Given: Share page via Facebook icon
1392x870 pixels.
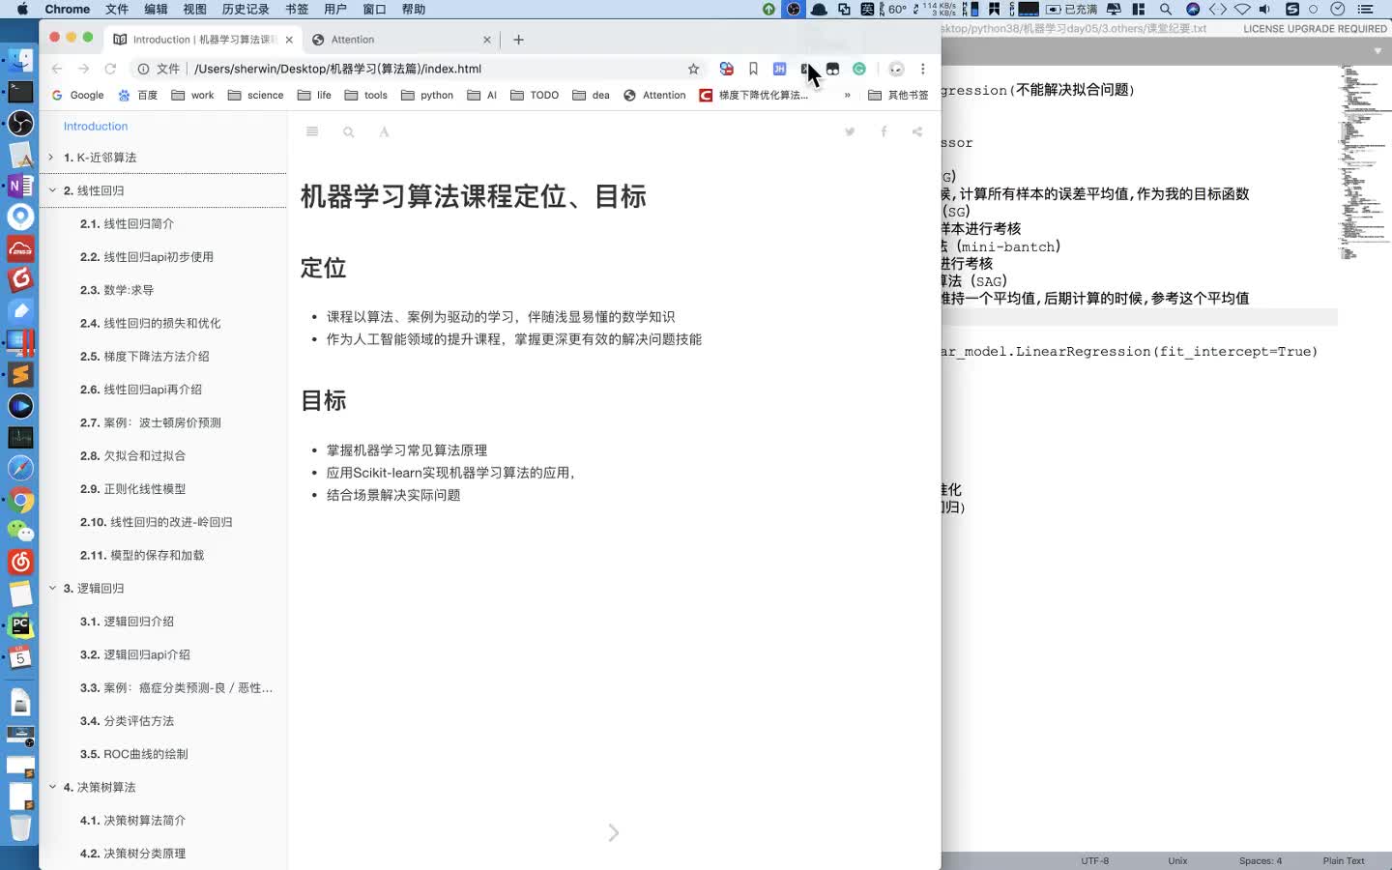Looking at the screenshot, I should (x=884, y=131).
